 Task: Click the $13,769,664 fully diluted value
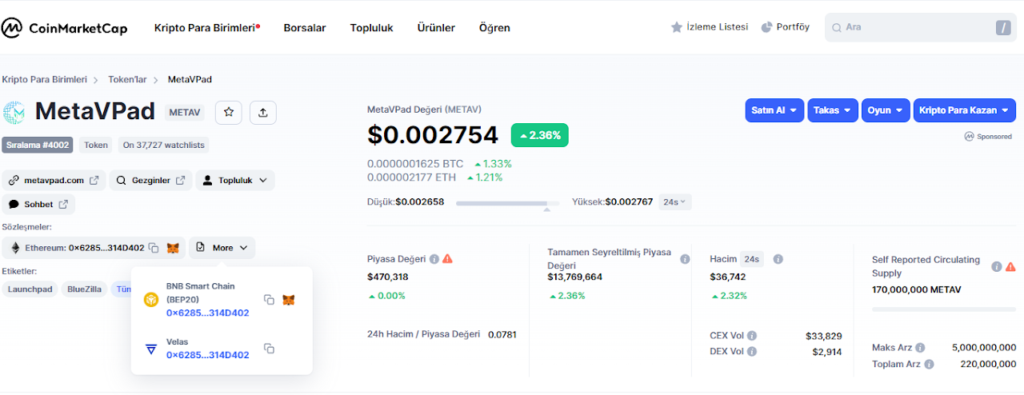tap(575, 277)
